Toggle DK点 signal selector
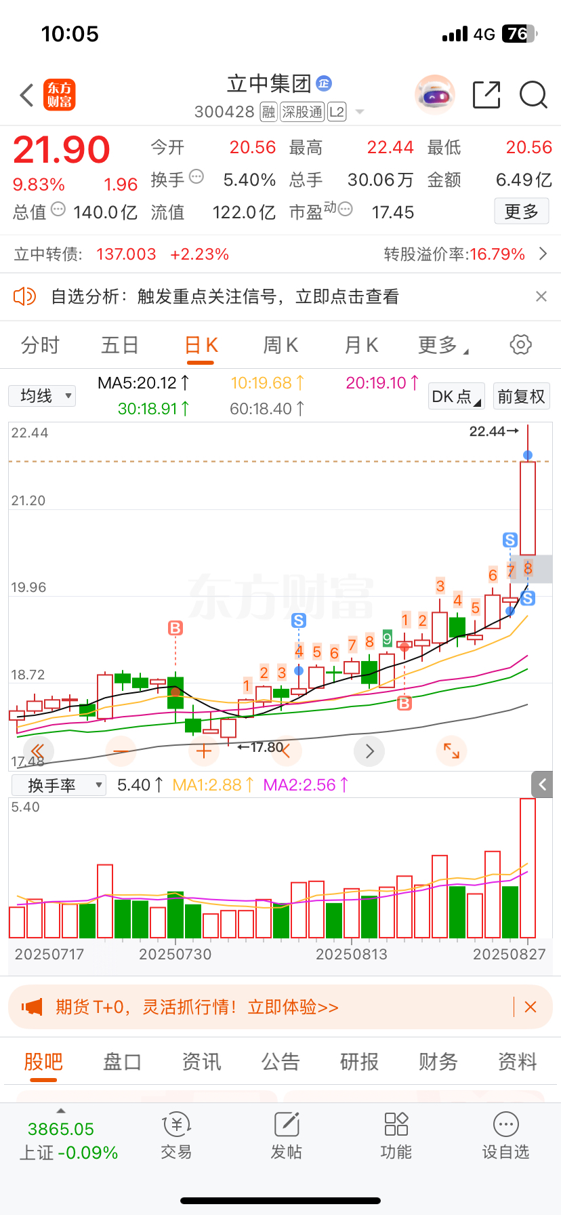The image size is (561, 1215). click(456, 396)
